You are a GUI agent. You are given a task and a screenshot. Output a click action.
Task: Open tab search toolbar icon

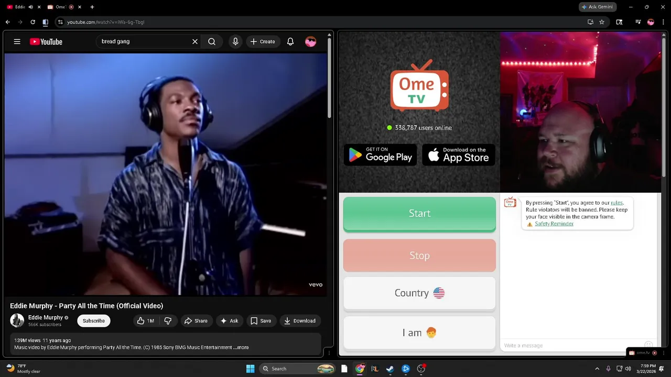pos(619,22)
